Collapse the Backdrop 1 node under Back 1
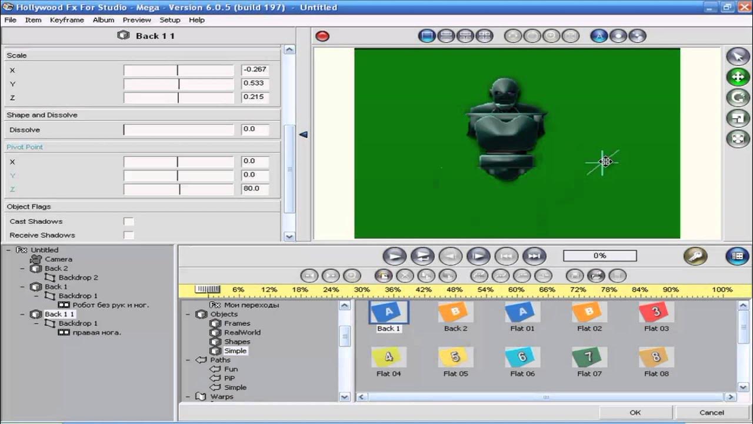Screen dimensions: 753x424 [36, 296]
